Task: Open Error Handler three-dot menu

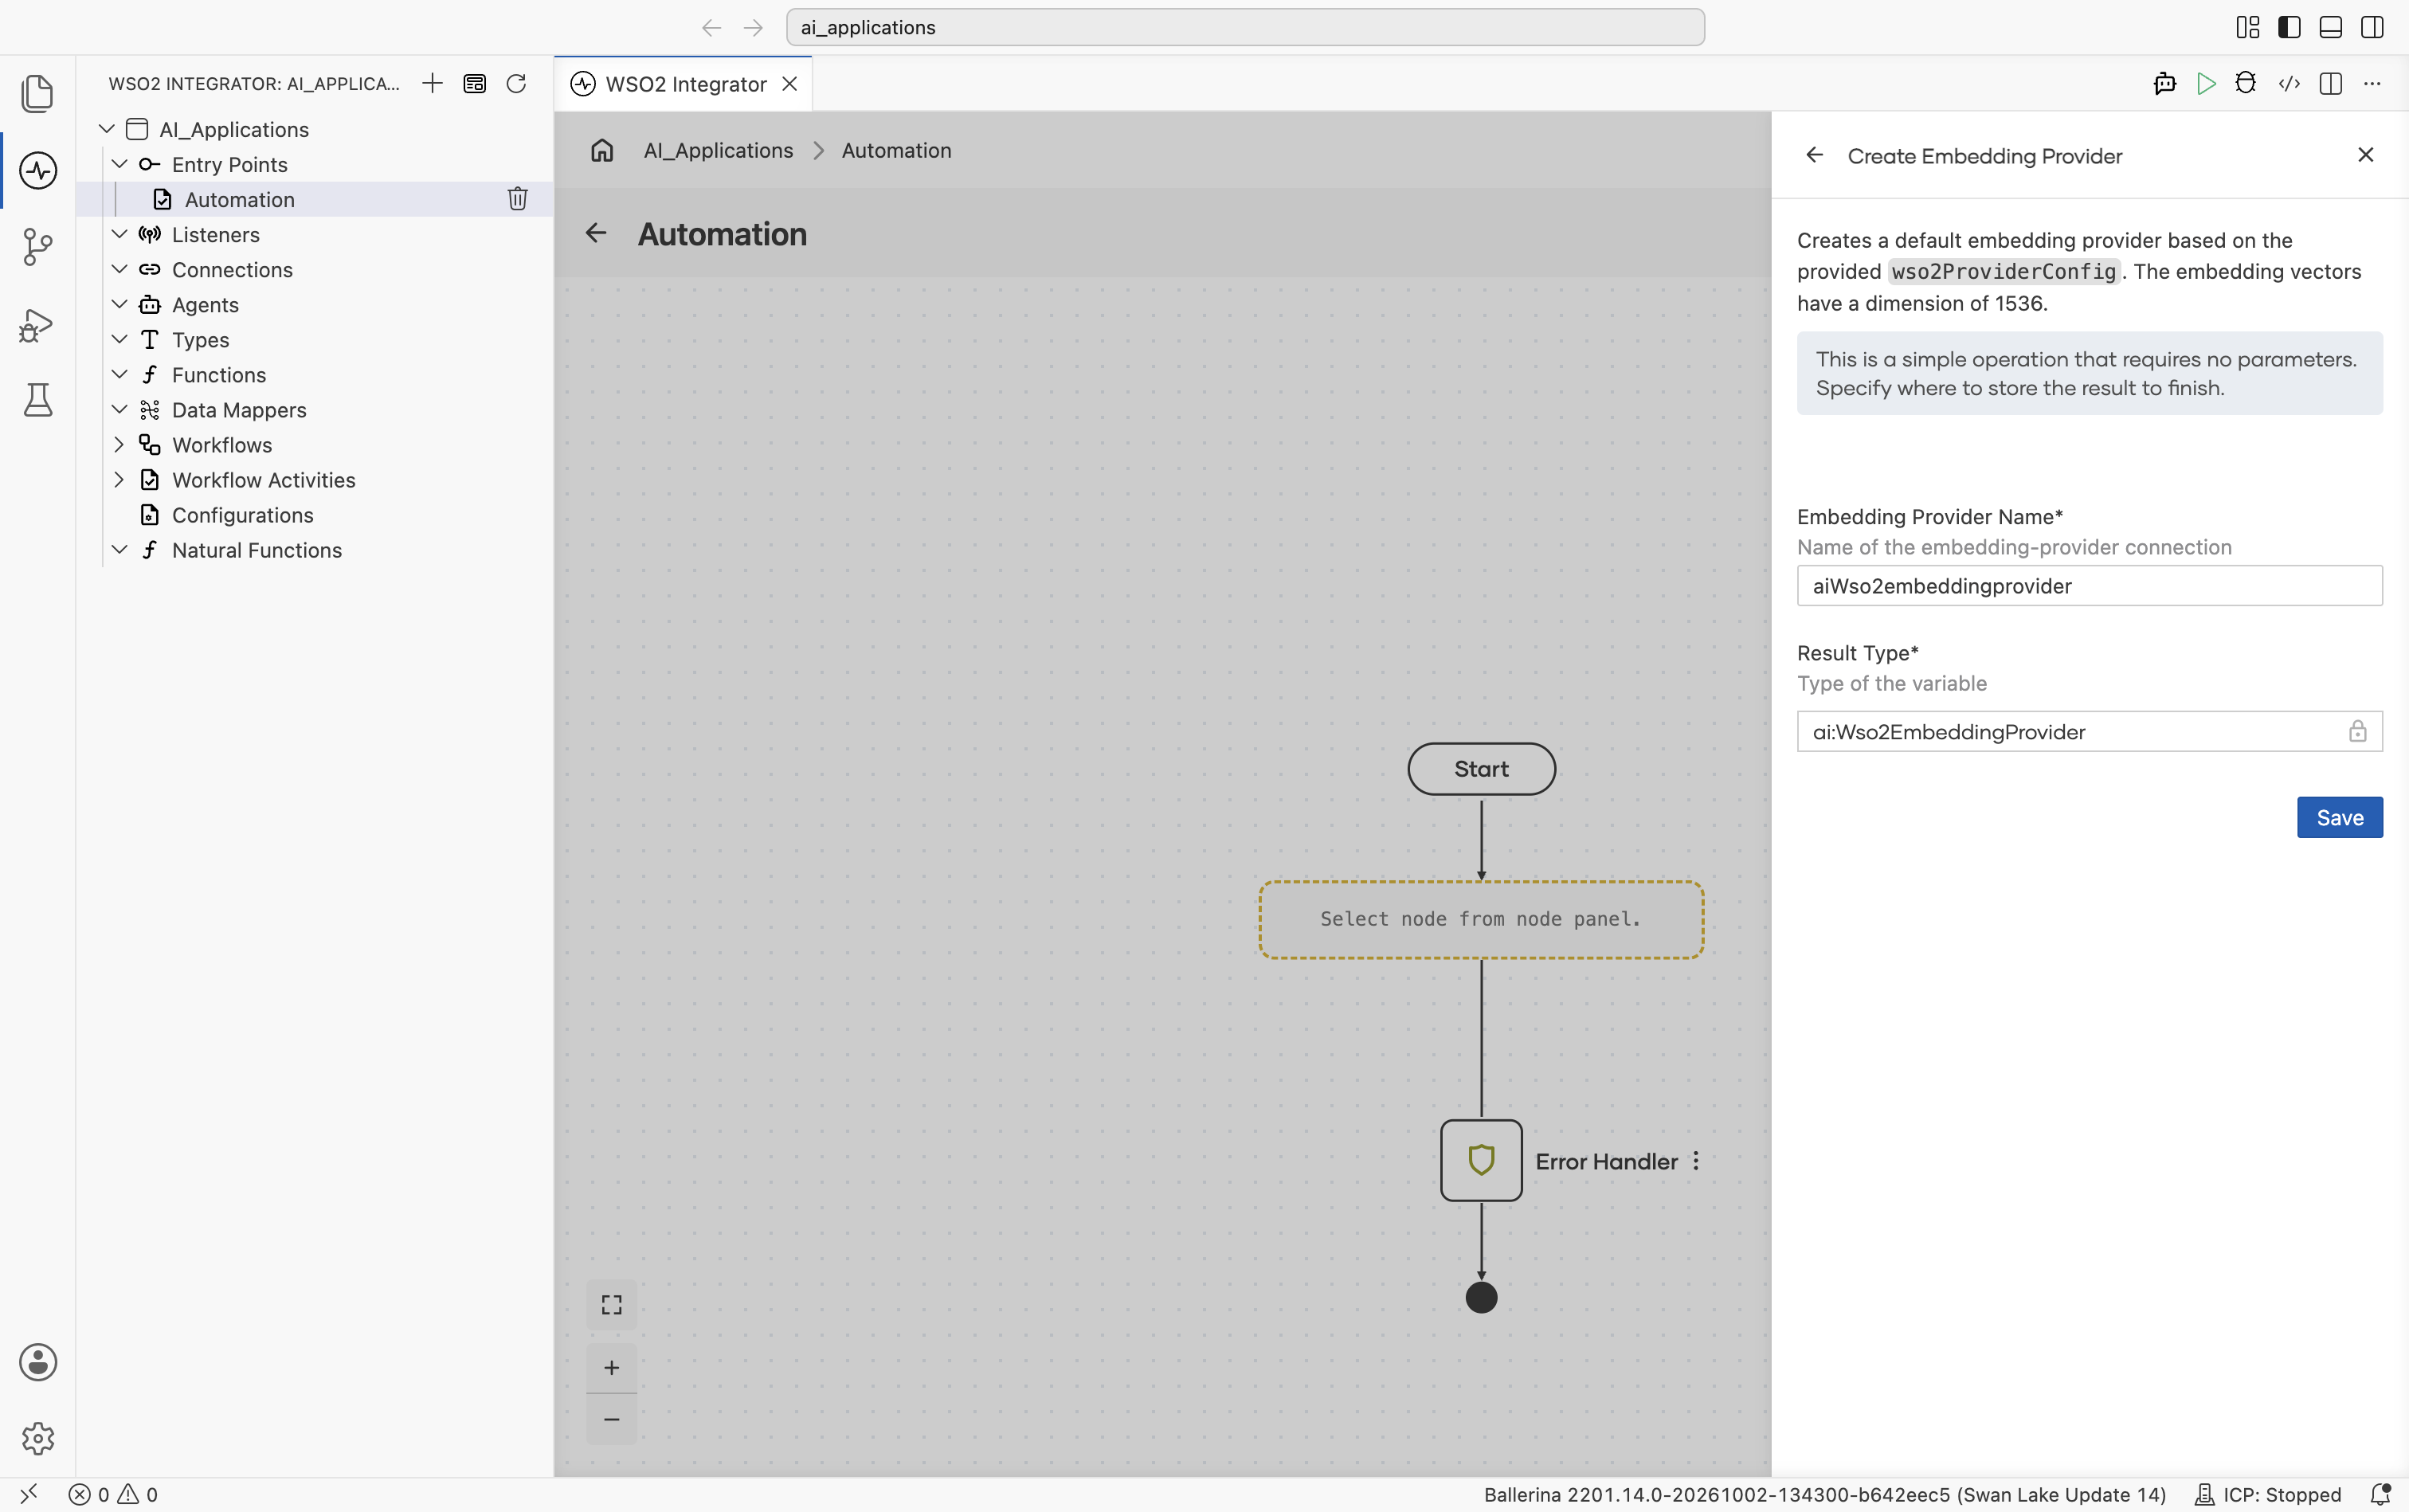Action: [x=1696, y=1161]
